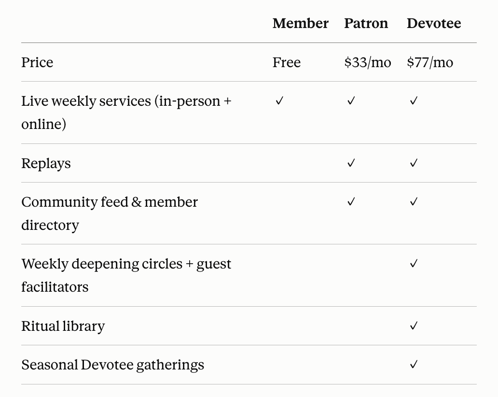The height and width of the screenshot is (397, 498).
Task: Click the Patron checkmark for Live weekly services
Action: [351, 101]
